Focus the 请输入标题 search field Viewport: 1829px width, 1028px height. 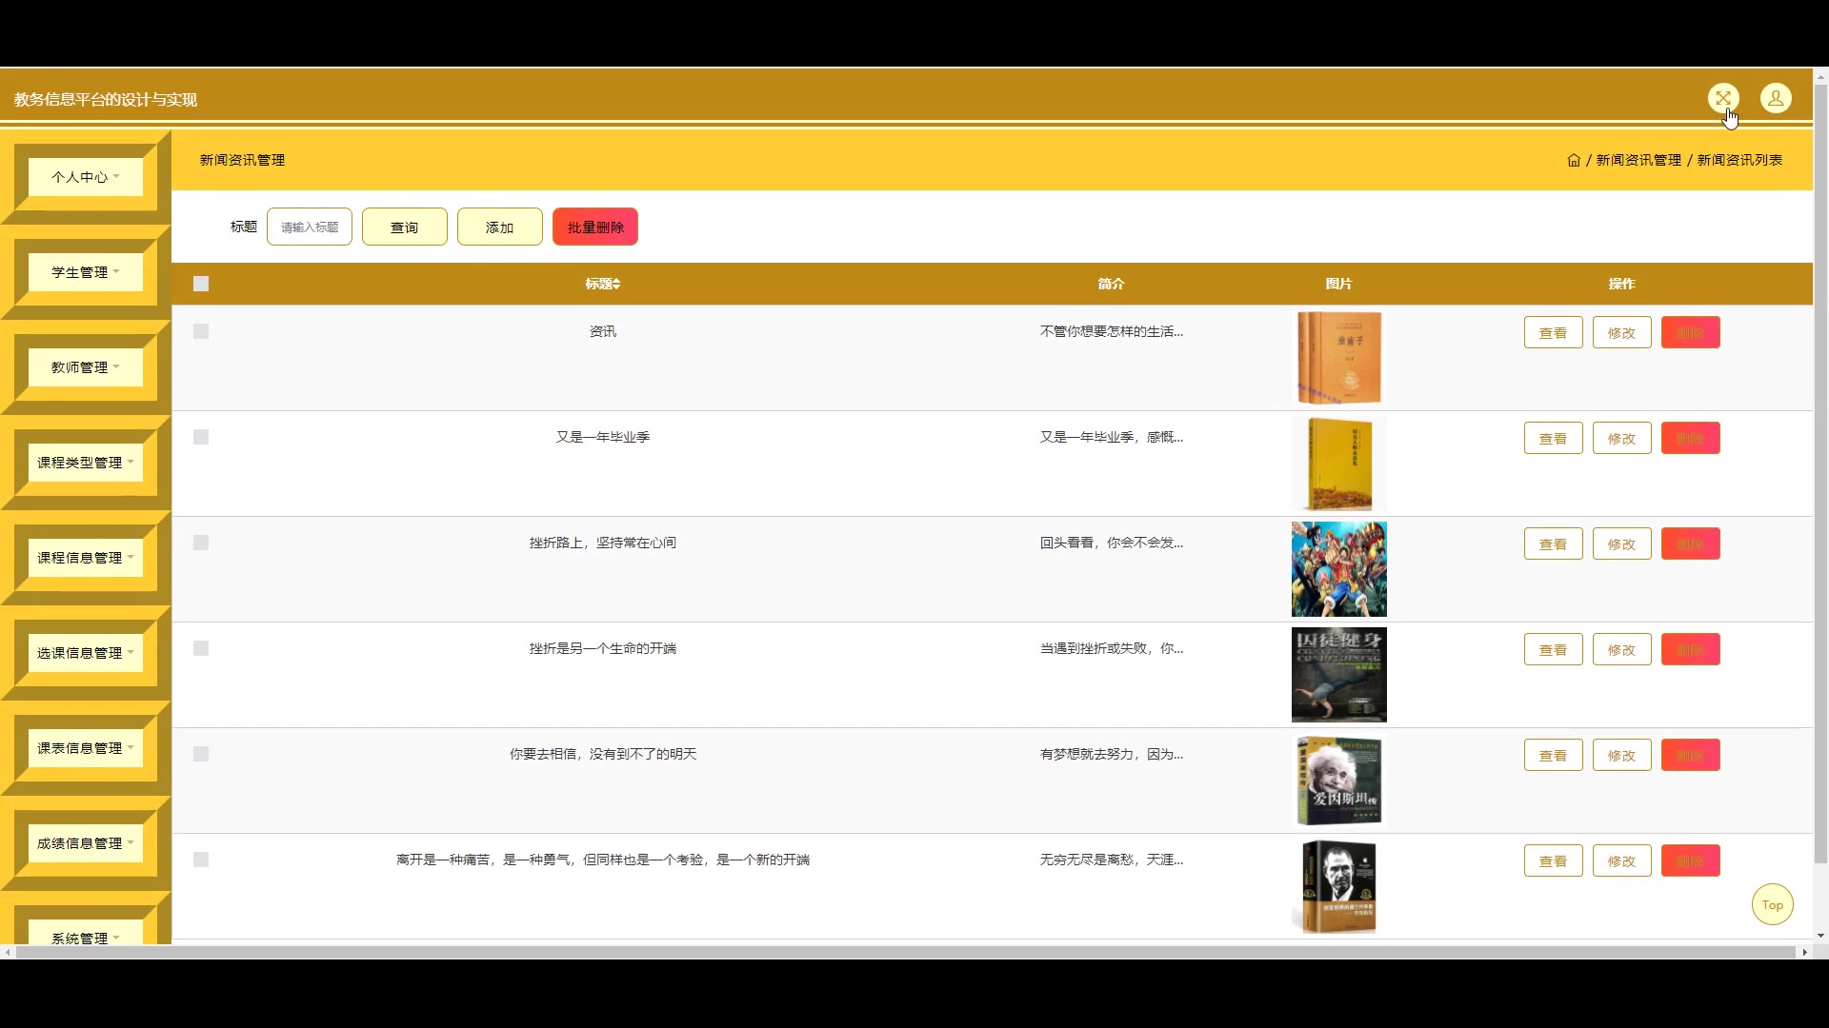click(x=310, y=227)
